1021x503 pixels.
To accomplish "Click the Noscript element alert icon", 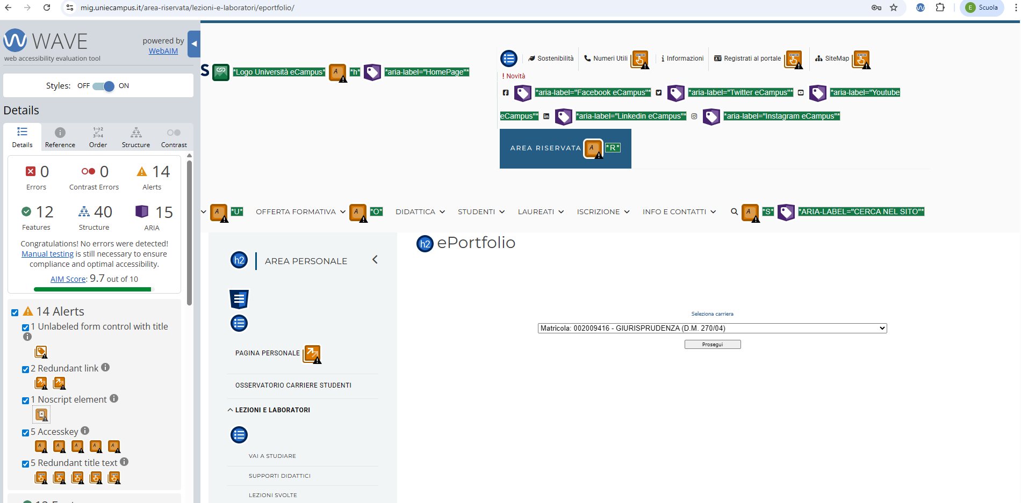I will click(41, 414).
